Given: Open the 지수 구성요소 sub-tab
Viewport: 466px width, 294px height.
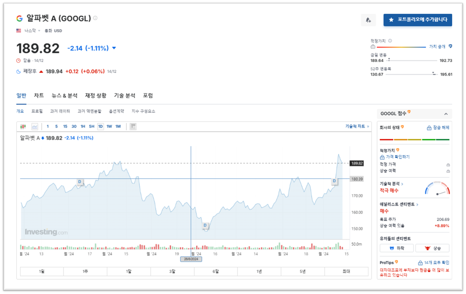Looking at the screenshot, I should 143,111.
